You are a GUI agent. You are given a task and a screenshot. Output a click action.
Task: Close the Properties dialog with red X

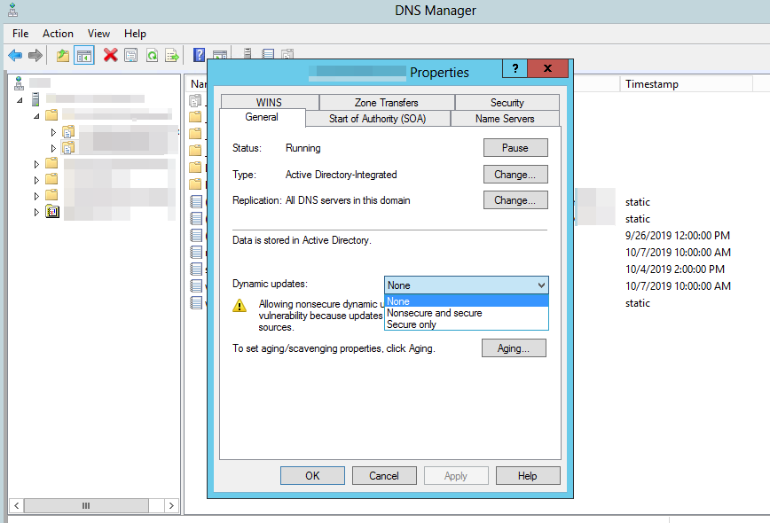click(x=547, y=68)
